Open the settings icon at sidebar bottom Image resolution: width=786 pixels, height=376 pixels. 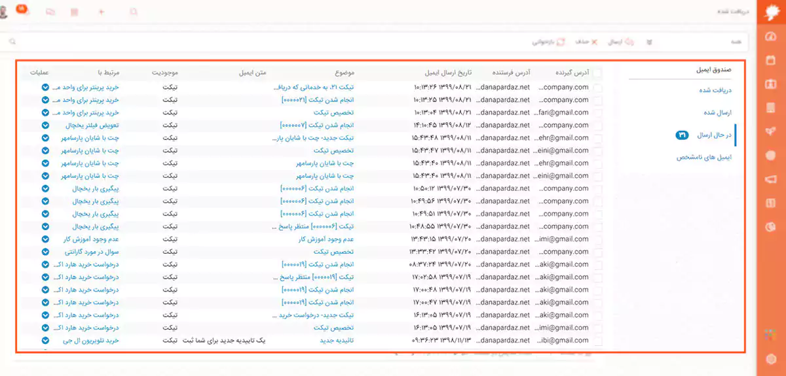(x=770, y=358)
